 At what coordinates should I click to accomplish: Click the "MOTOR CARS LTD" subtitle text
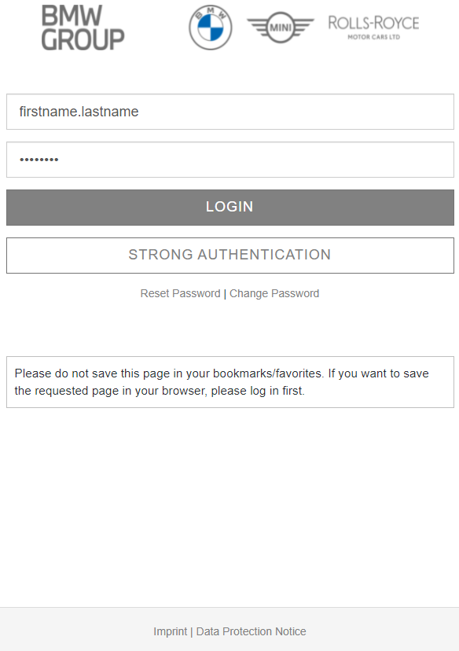pyautogui.click(x=373, y=37)
